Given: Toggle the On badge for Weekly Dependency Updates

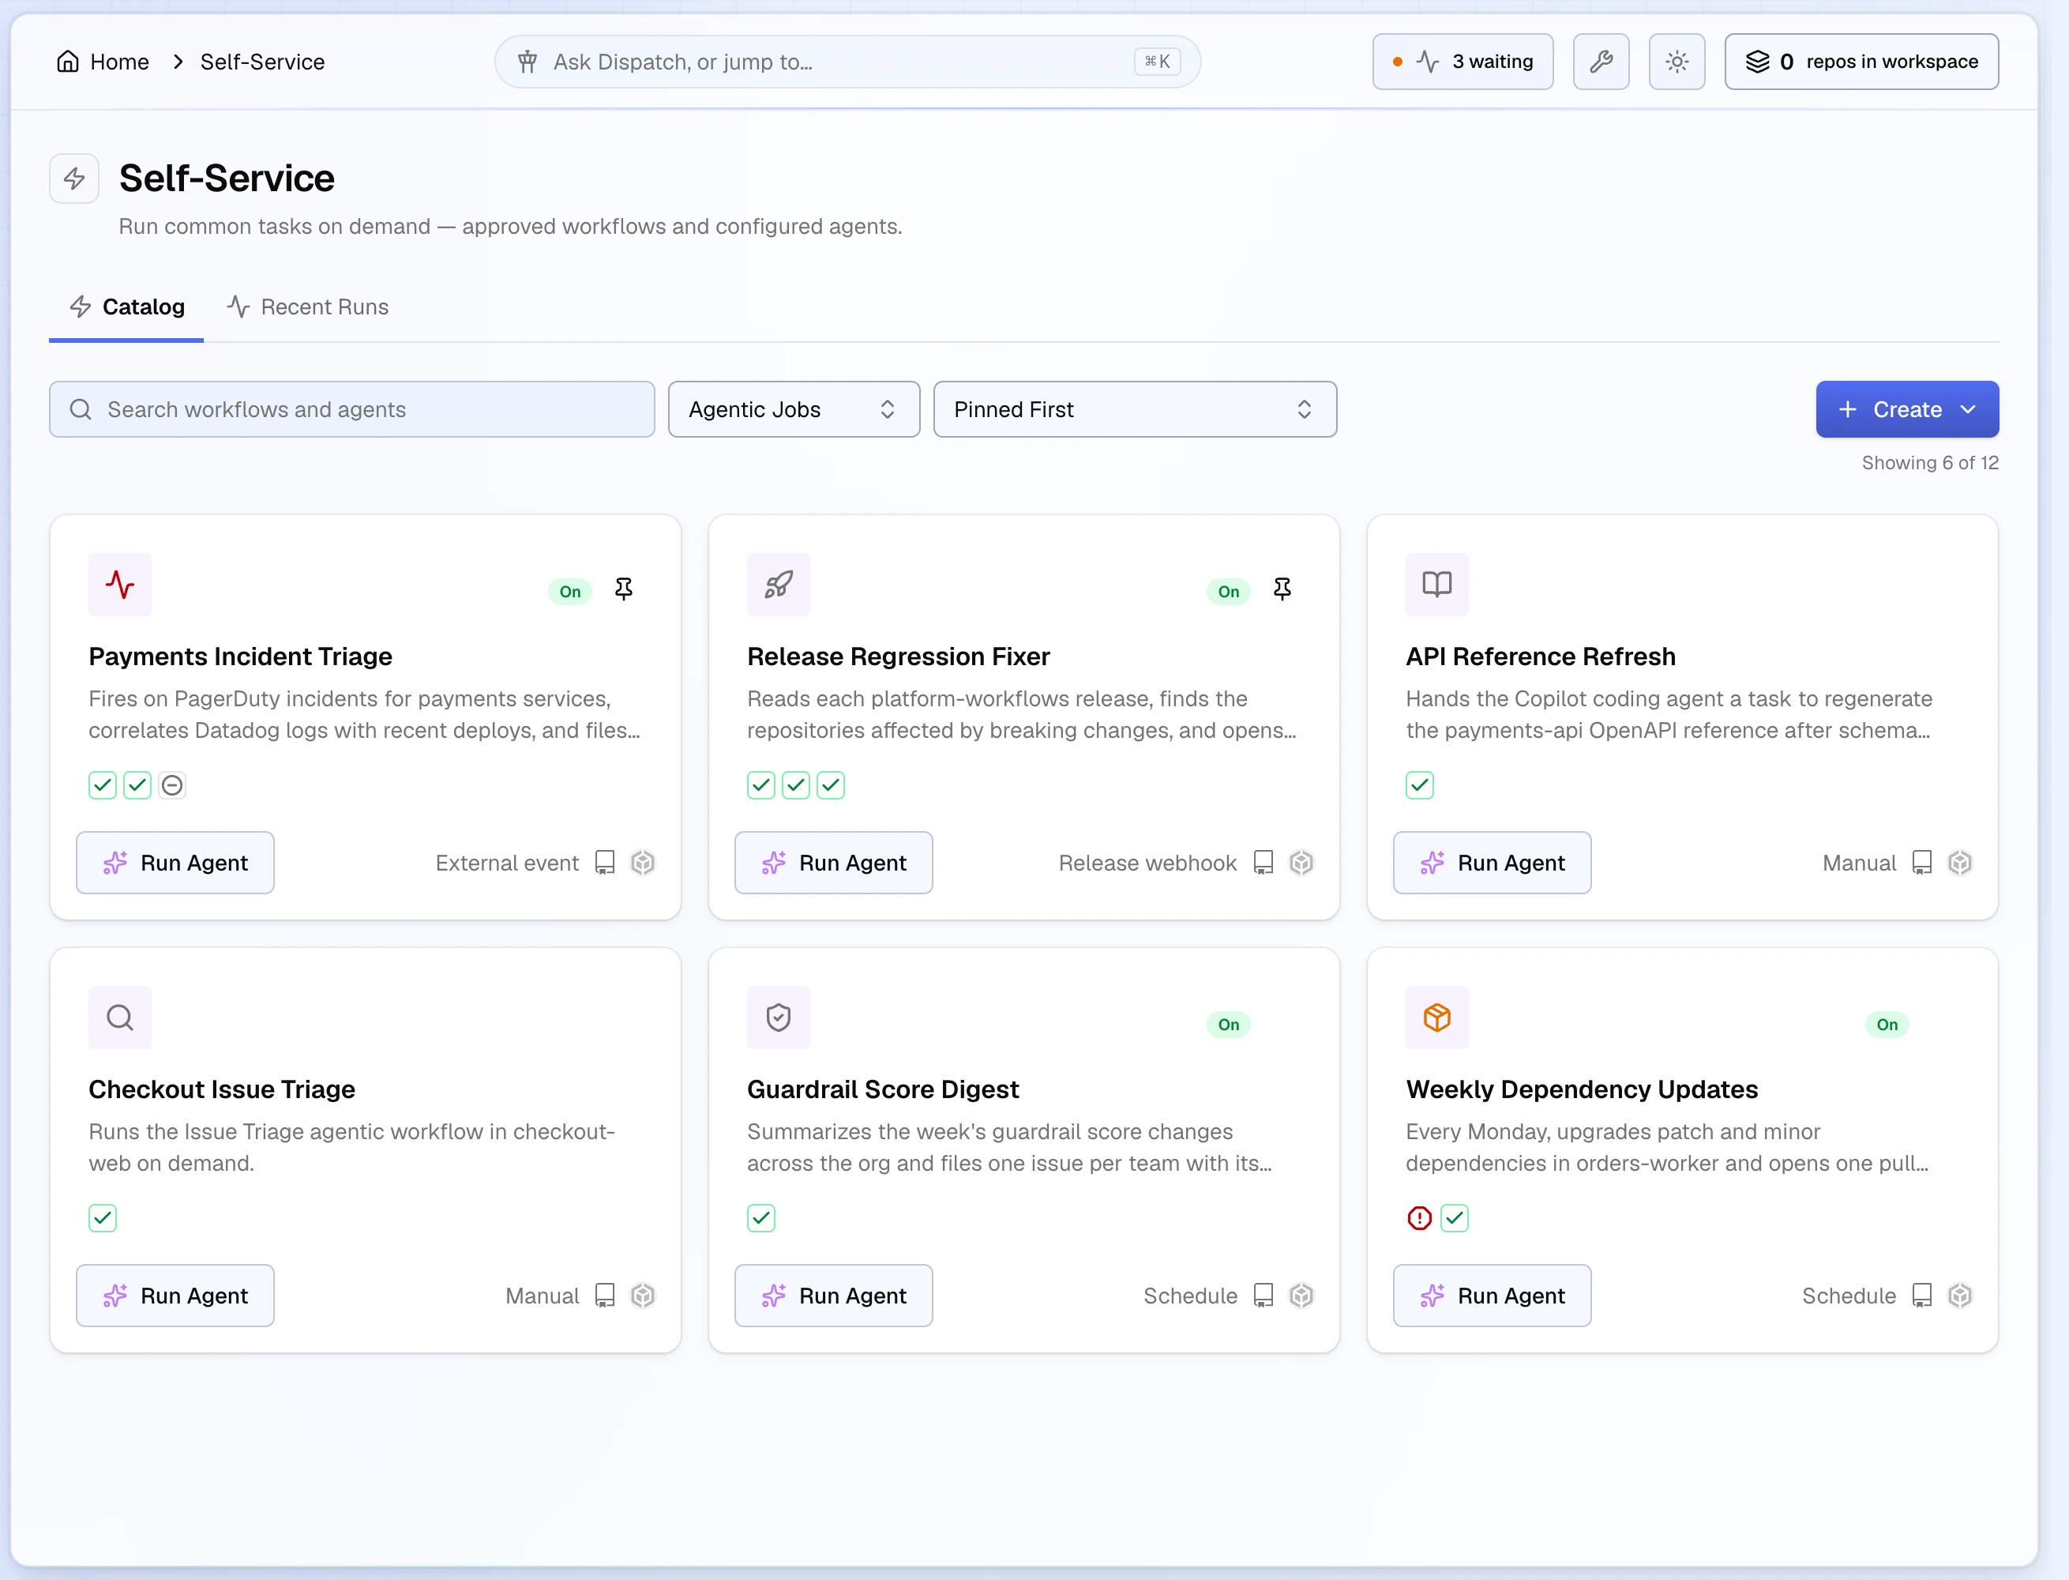Looking at the screenshot, I should 1887,1024.
